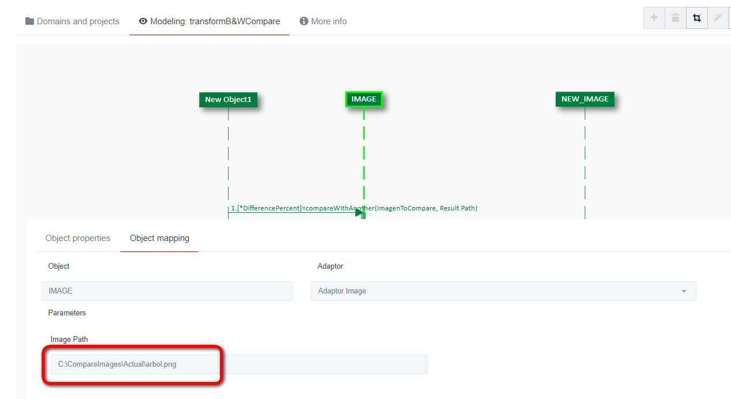Click the message arrowhead on IMAGE lifeline
Image resolution: width=731 pixels, height=399 pixels.
(359, 213)
